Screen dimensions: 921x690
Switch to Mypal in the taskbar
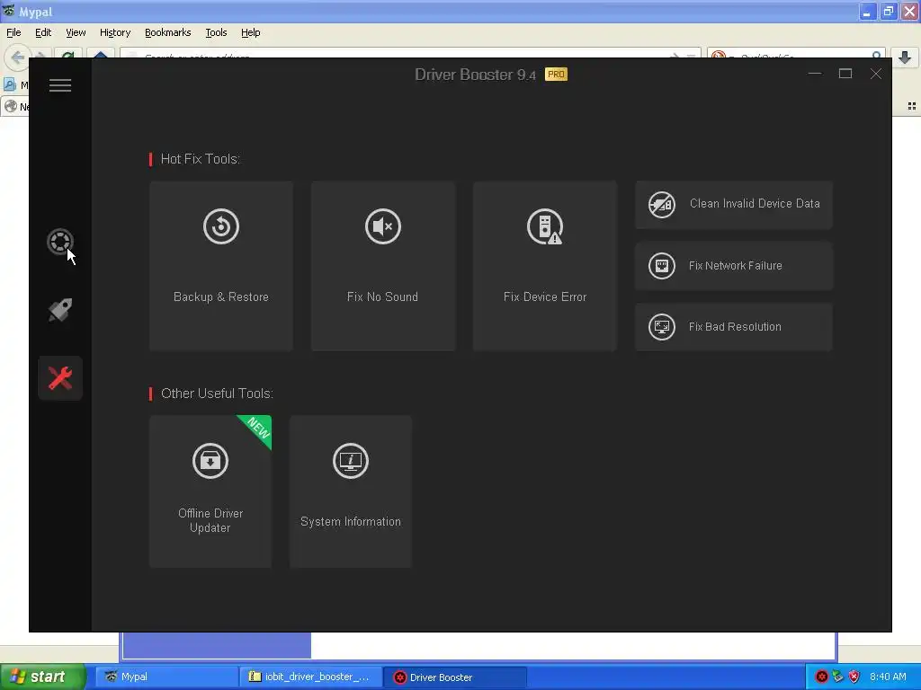(166, 677)
